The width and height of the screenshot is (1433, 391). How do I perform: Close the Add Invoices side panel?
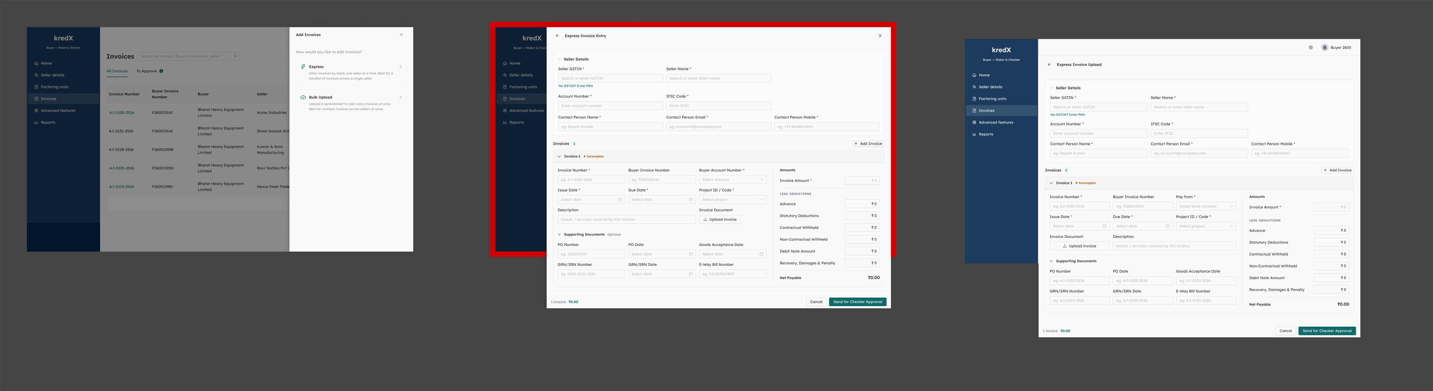click(401, 35)
